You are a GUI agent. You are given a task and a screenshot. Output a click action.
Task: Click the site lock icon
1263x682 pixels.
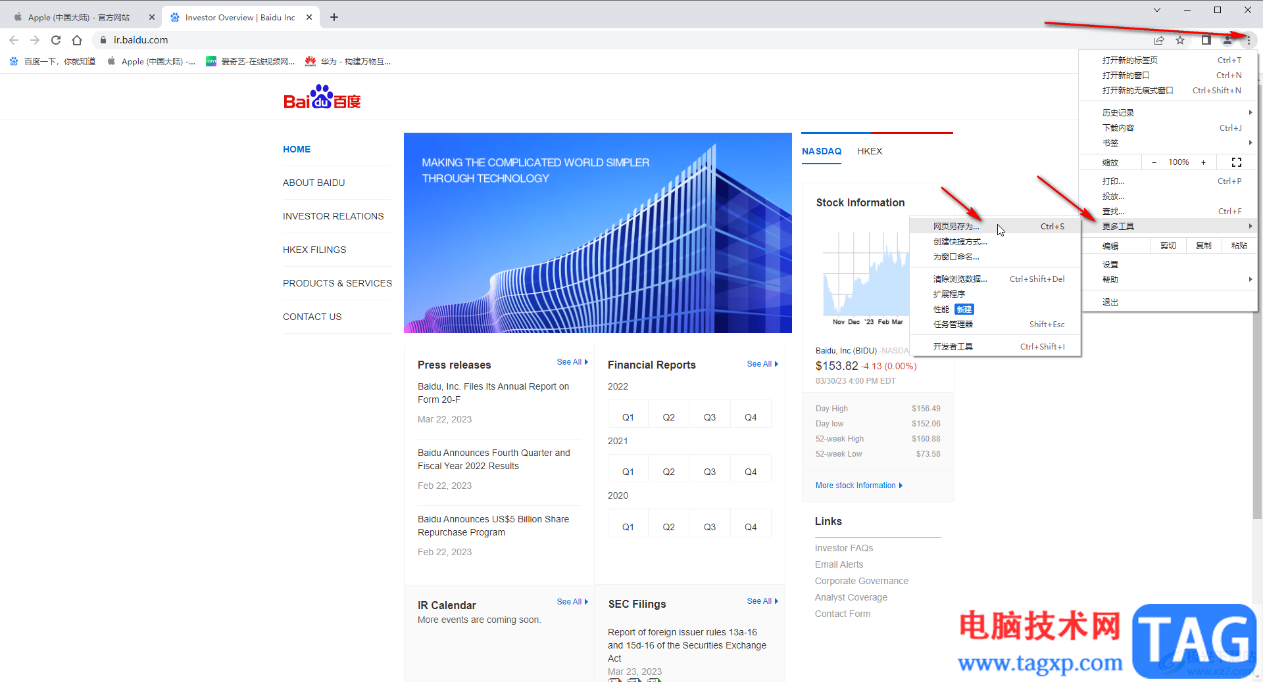103,40
